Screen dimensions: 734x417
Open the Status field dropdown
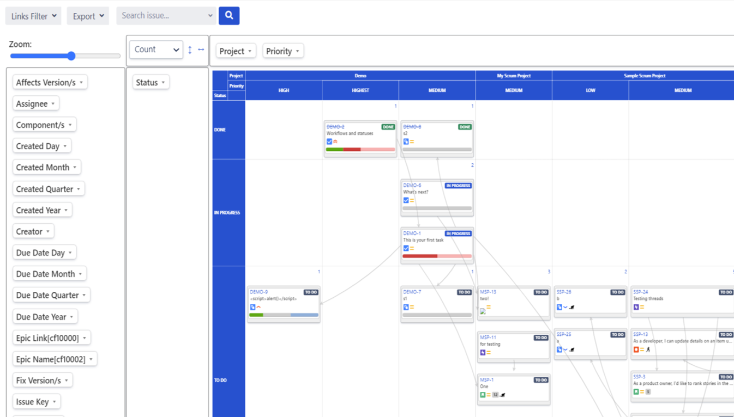pos(151,82)
